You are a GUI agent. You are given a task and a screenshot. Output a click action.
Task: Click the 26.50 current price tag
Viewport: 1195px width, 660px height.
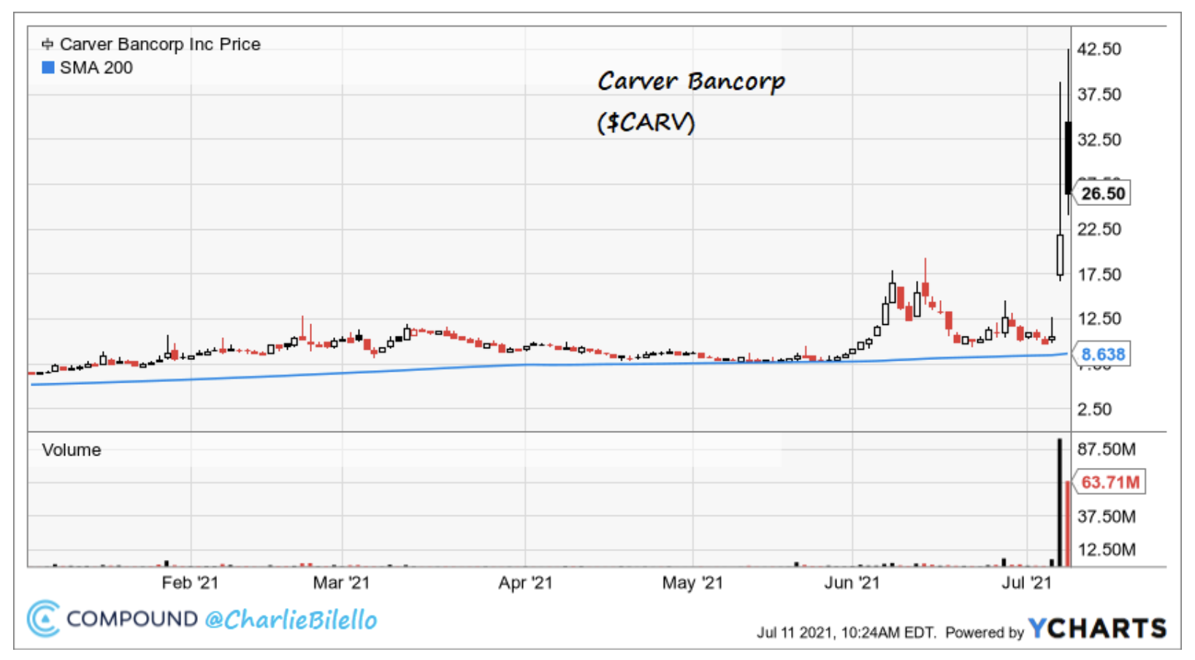(x=1102, y=193)
